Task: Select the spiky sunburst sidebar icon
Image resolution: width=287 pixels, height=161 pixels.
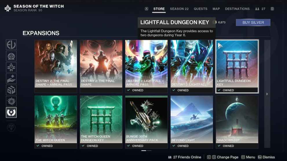Action: click(11, 101)
